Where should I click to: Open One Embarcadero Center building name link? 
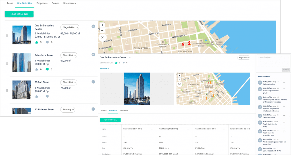[44, 27]
